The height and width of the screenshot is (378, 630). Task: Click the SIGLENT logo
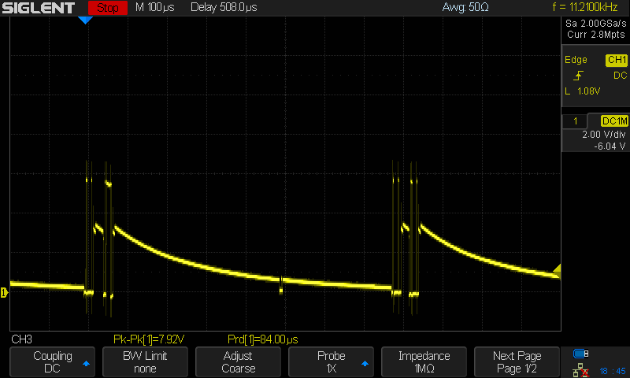tap(39, 8)
